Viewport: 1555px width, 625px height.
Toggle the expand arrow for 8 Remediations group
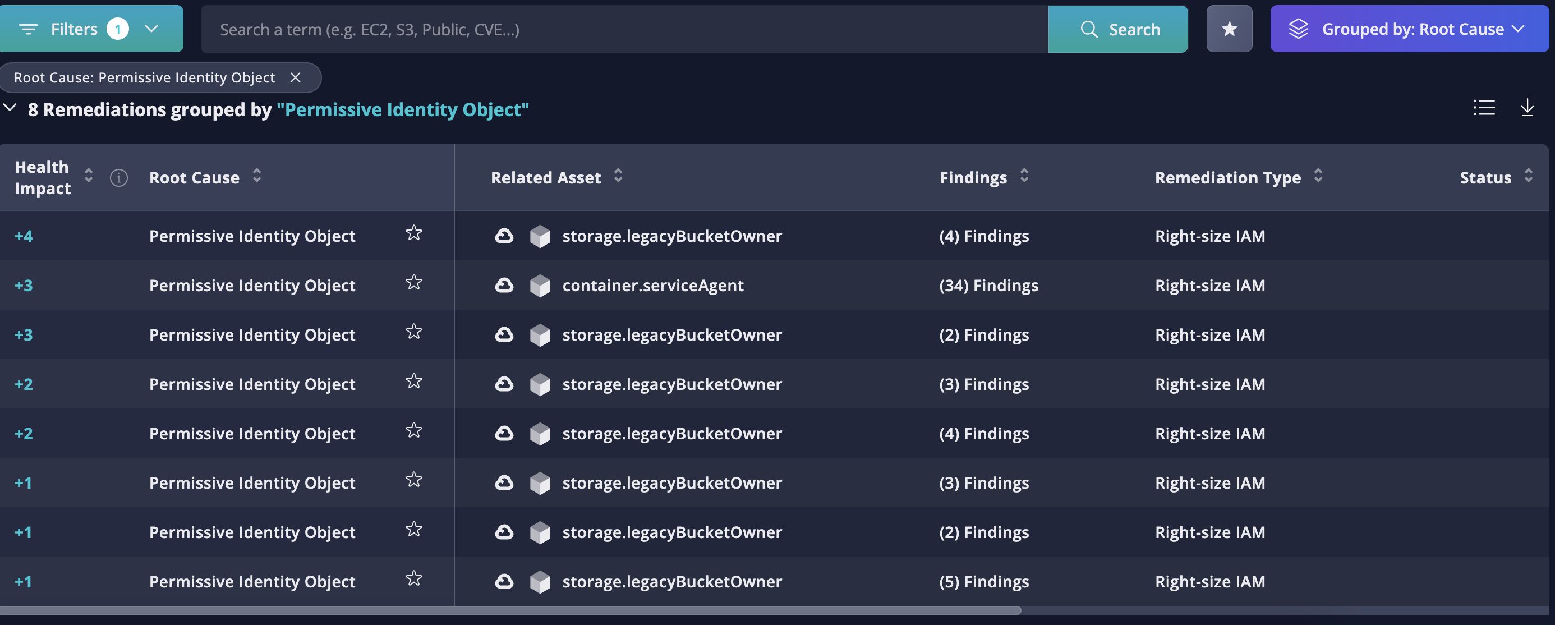(10, 108)
